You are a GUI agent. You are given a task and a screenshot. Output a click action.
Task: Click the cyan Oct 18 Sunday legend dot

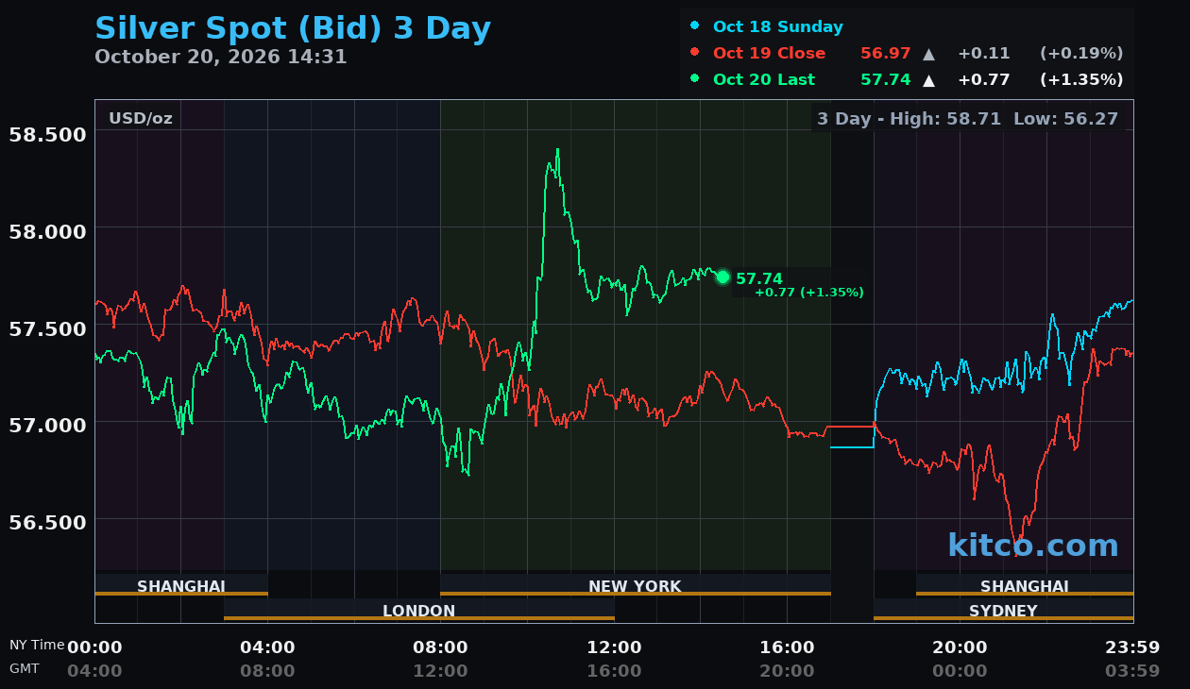695,26
